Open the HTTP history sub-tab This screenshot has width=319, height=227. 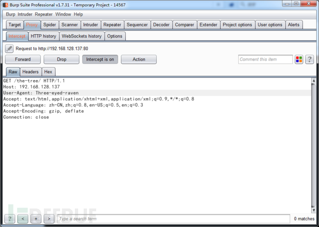43,36
